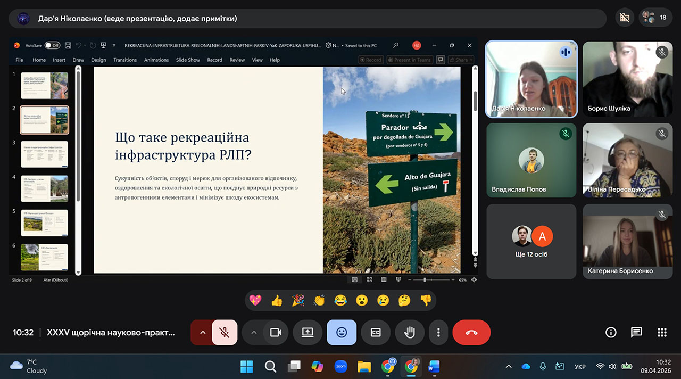
Task: Click the 'Ще 12 осіб' tile
Action: [x=531, y=242]
